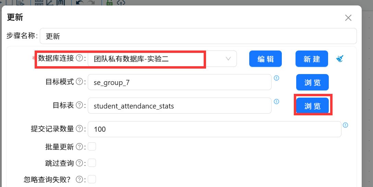This screenshot has height=187, width=373.
Task: Click the help icon beside 忽略查询失败?
Action: coord(79,179)
